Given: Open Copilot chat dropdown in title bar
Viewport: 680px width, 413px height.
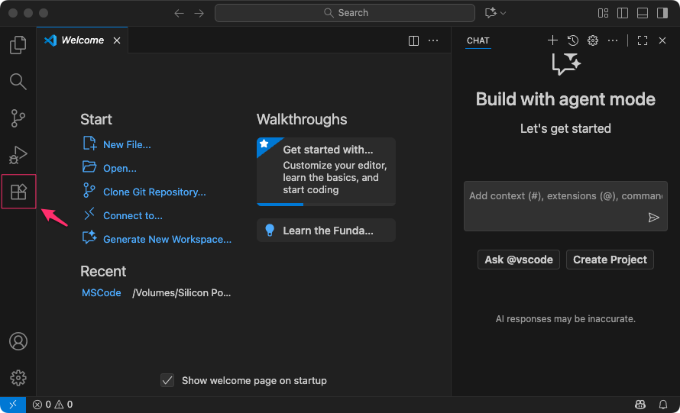Looking at the screenshot, I should click(495, 13).
